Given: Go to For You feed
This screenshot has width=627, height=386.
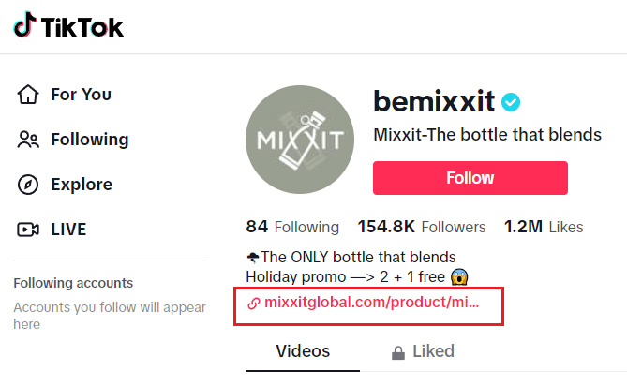Looking at the screenshot, I should 81,95.
